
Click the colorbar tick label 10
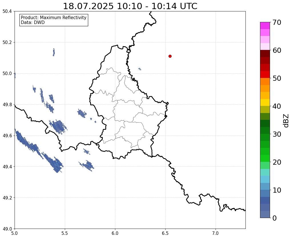click(x=277, y=190)
